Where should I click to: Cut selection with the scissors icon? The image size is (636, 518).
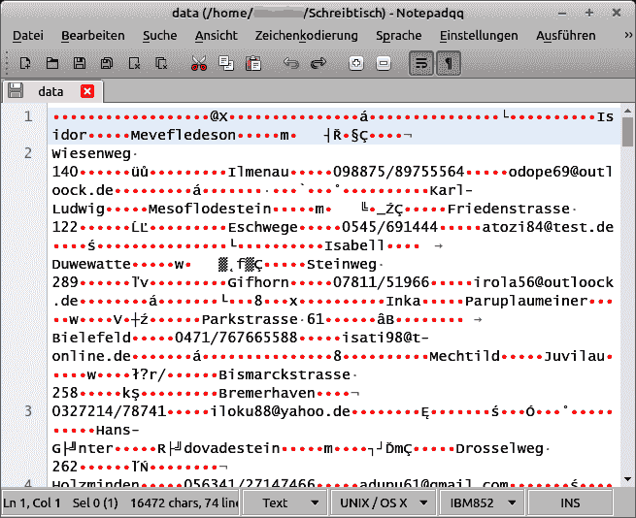199,63
